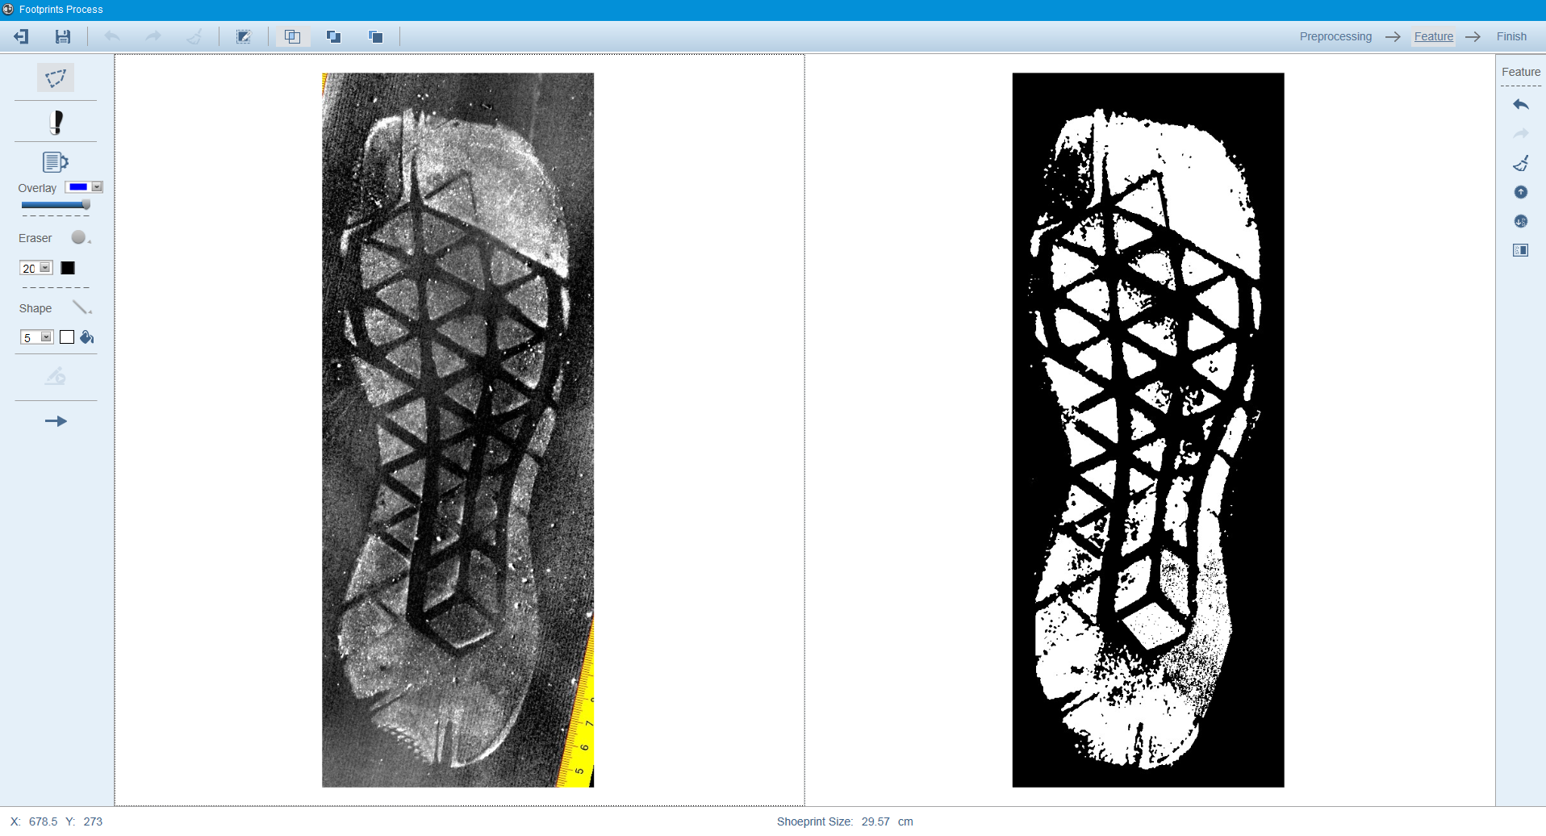The image size is (1546, 836).
Task: Select the clean-up broom in the Feature panel
Action: [1522, 164]
